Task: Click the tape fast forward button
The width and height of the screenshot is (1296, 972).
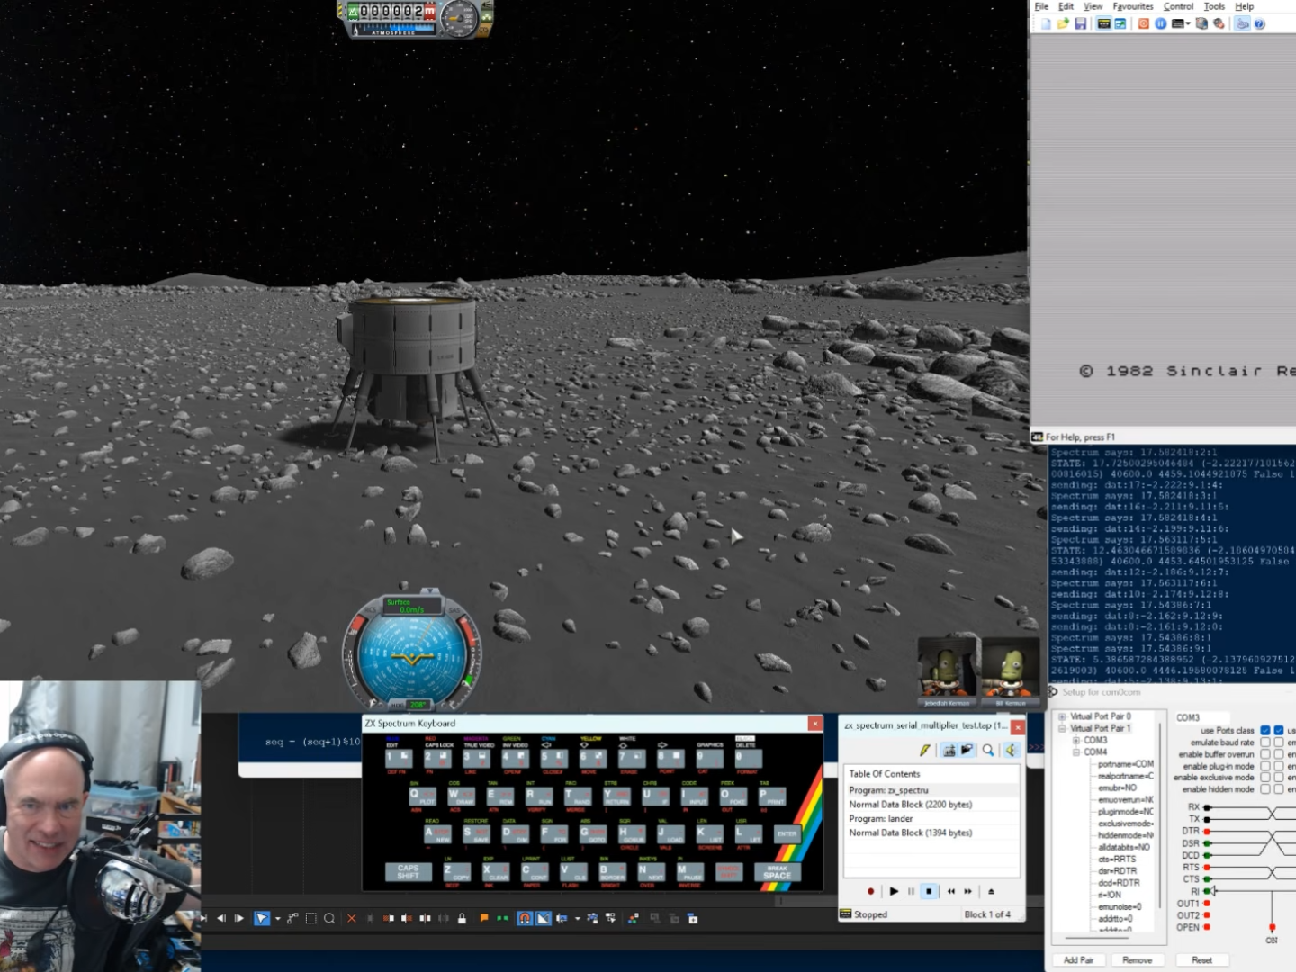Action: 968,891
